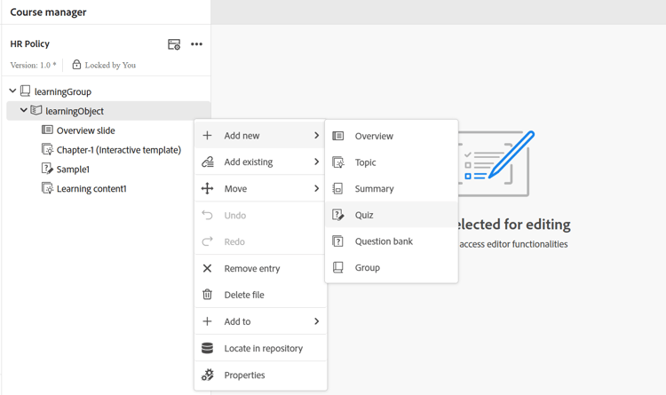The width and height of the screenshot is (666, 395).
Task: Click the Sample1 quiz icon in tree
Action: coord(48,169)
